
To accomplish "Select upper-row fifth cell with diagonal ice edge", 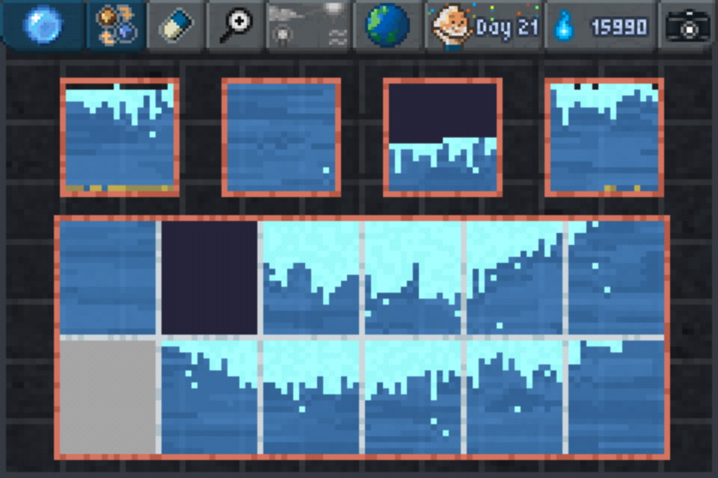I will point(515,278).
